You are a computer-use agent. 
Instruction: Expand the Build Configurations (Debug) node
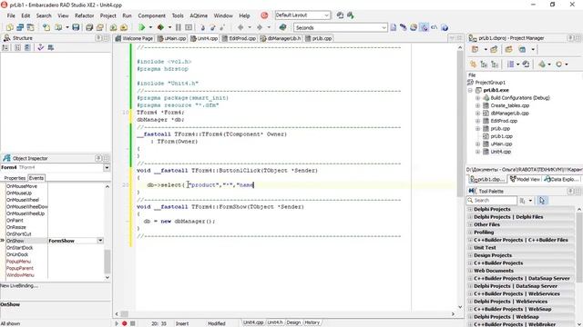(x=477, y=98)
